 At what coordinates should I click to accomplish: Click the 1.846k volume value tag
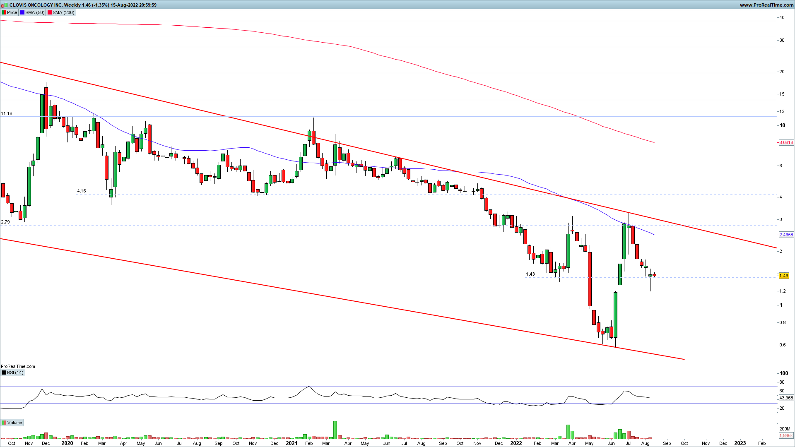pos(786,435)
